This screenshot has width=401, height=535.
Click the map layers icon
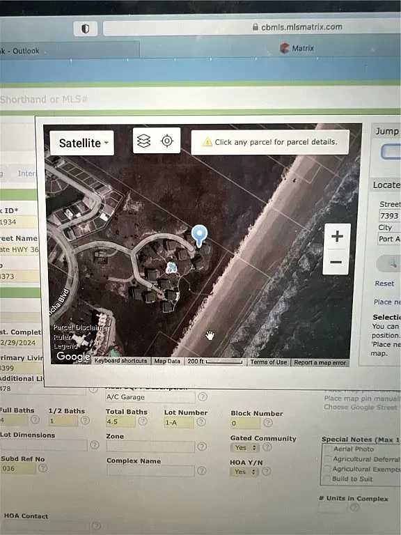[143, 141]
